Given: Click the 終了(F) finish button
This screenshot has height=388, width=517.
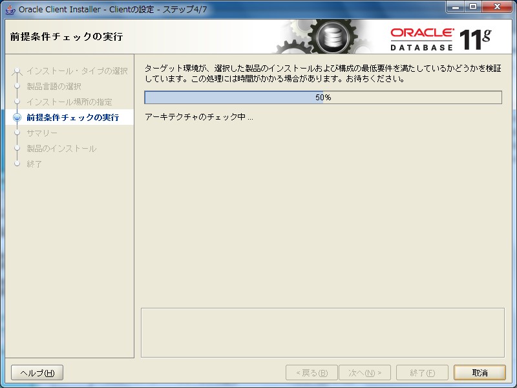Looking at the screenshot, I should (x=421, y=373).
